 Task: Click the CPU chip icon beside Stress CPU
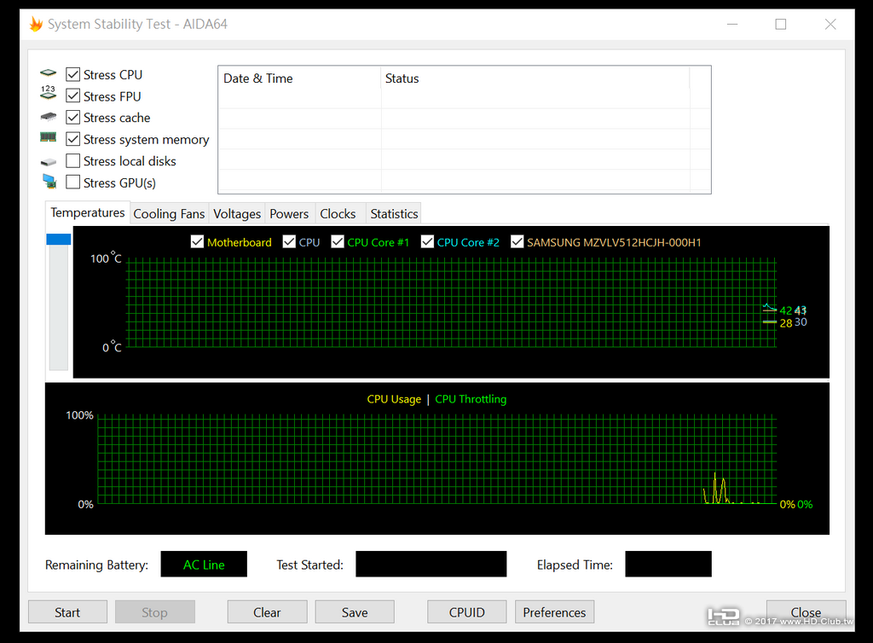[x=49, y=73]
